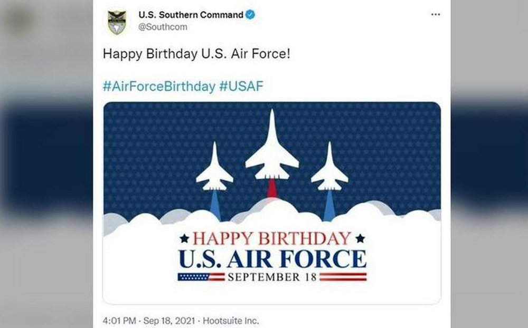Click the flag graphic left of SEPTEMBER 18
The image size is (528, 328).
tap(201, 277)
